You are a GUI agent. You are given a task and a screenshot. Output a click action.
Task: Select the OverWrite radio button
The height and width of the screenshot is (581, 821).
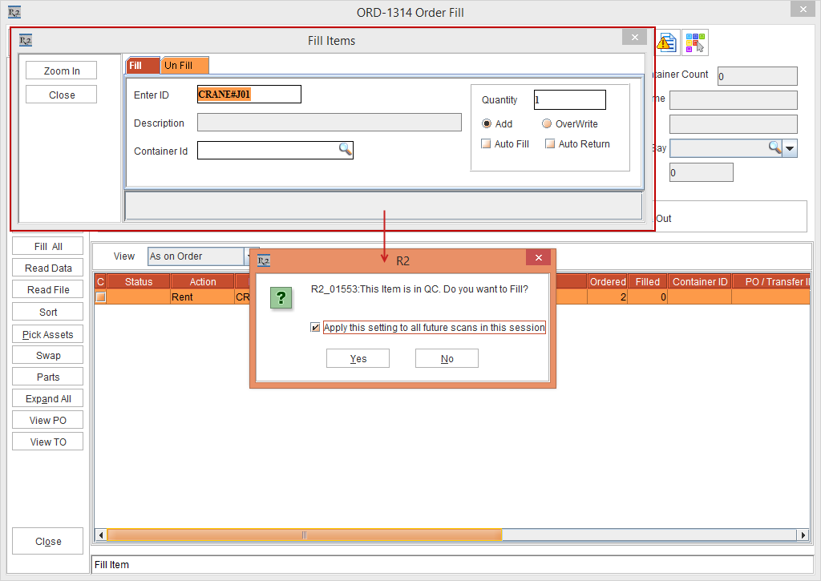coord(547,124)
